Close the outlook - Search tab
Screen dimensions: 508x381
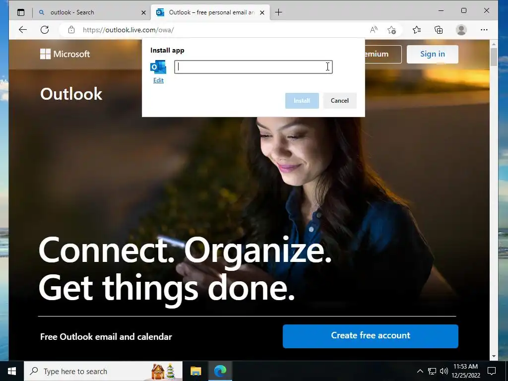tap(143, 12)
